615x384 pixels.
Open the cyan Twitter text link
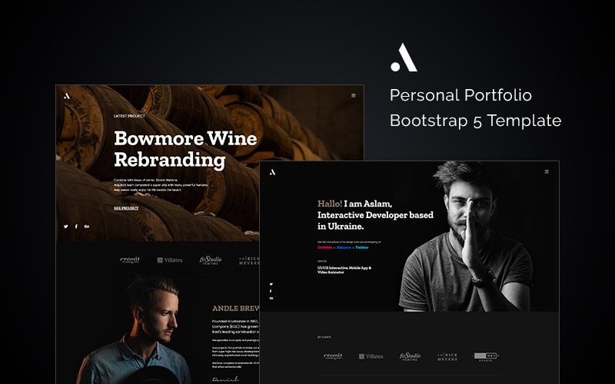click(x=362, y=247)
